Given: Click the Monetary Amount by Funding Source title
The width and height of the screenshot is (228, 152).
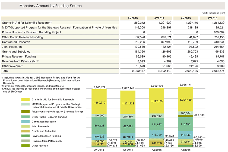Looking at the screenshot, I should (x=50, y=6).
